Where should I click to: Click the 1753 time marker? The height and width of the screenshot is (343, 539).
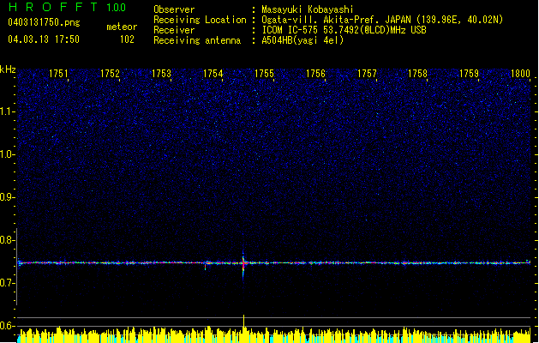[x=161, y=74]
